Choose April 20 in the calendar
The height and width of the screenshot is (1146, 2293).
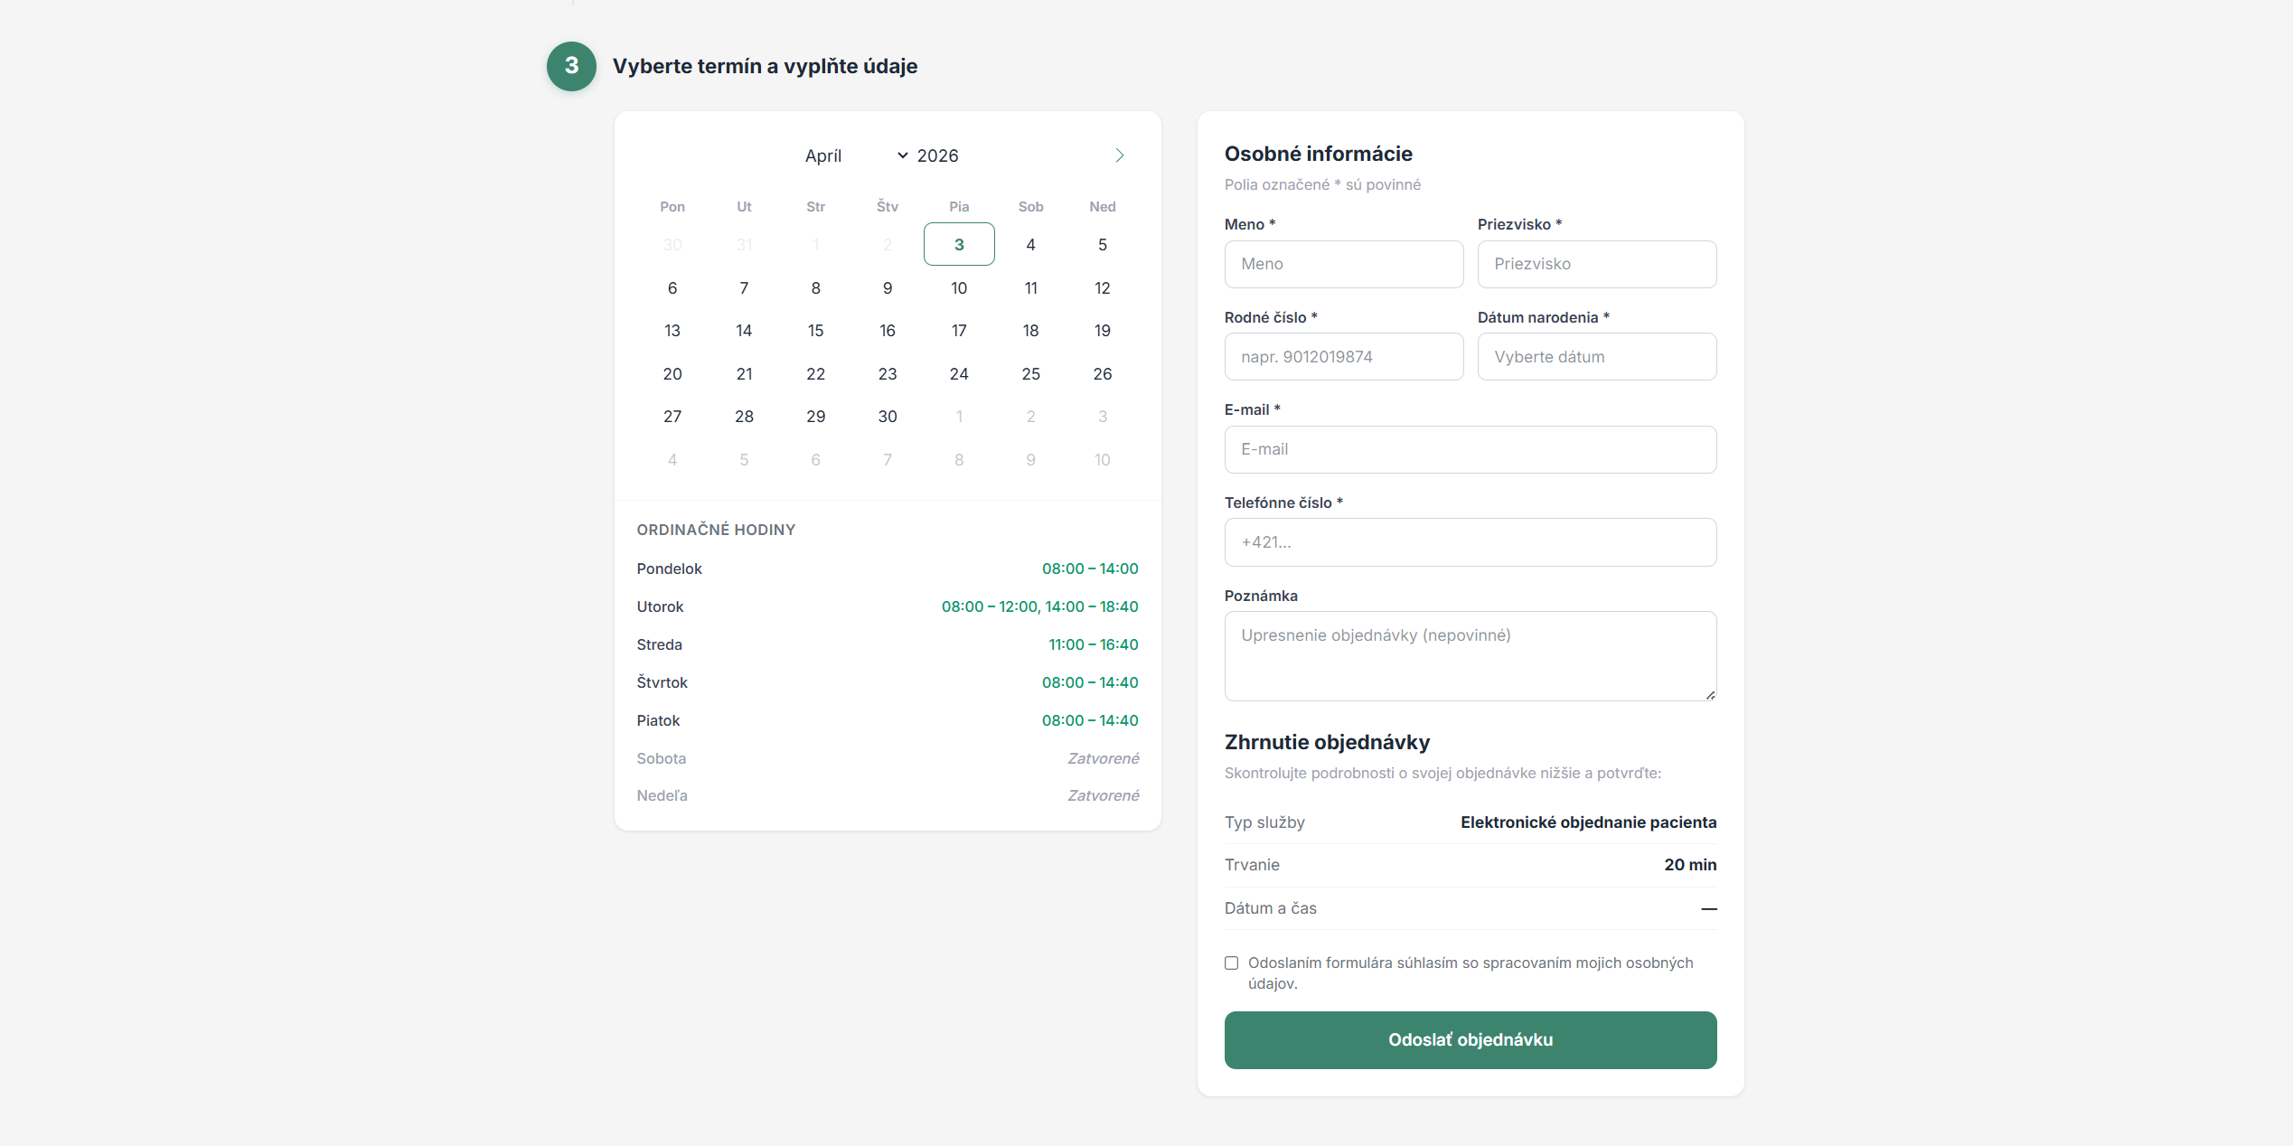(672, 374)
